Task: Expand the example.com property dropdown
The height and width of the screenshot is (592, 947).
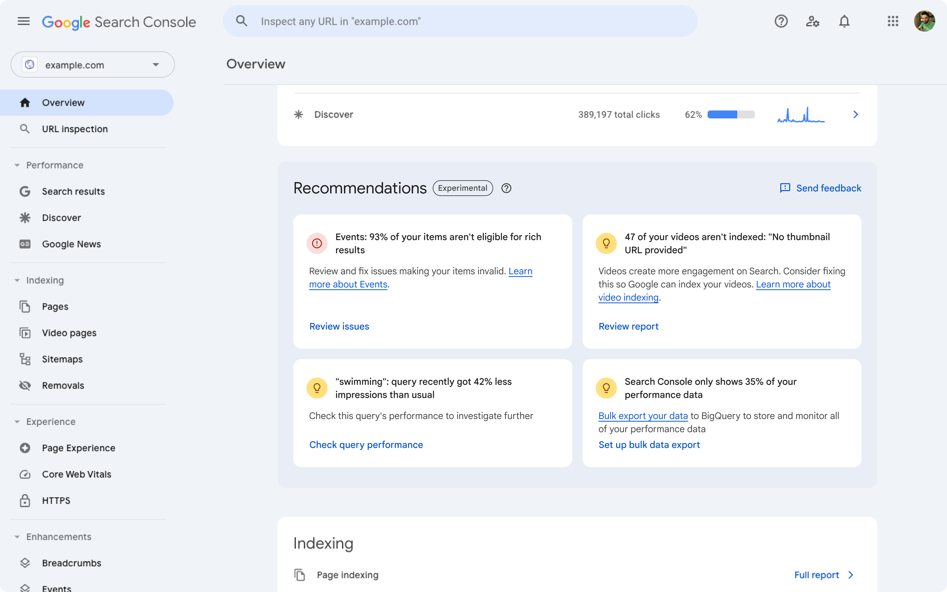Action: point(156,64)
